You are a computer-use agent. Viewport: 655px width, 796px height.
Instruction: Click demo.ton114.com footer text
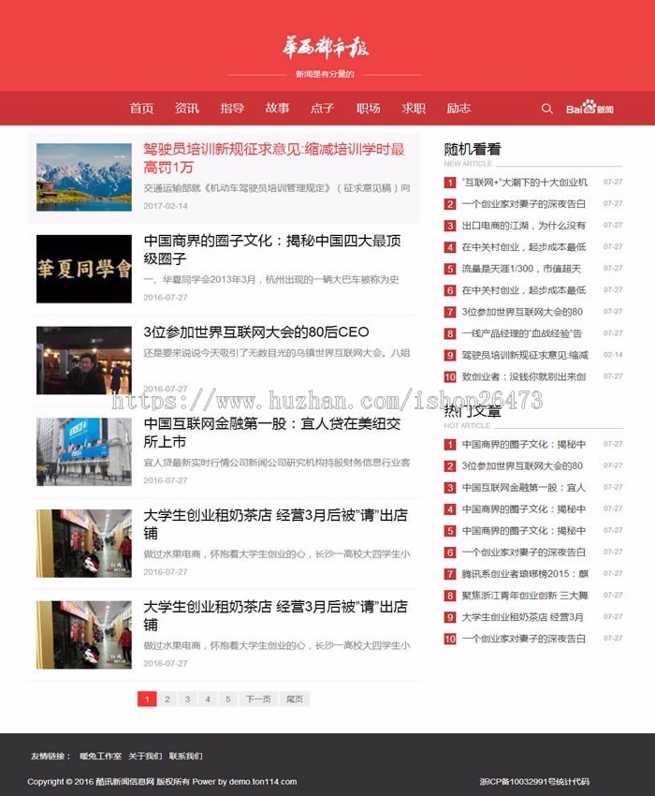coord(263,782)
